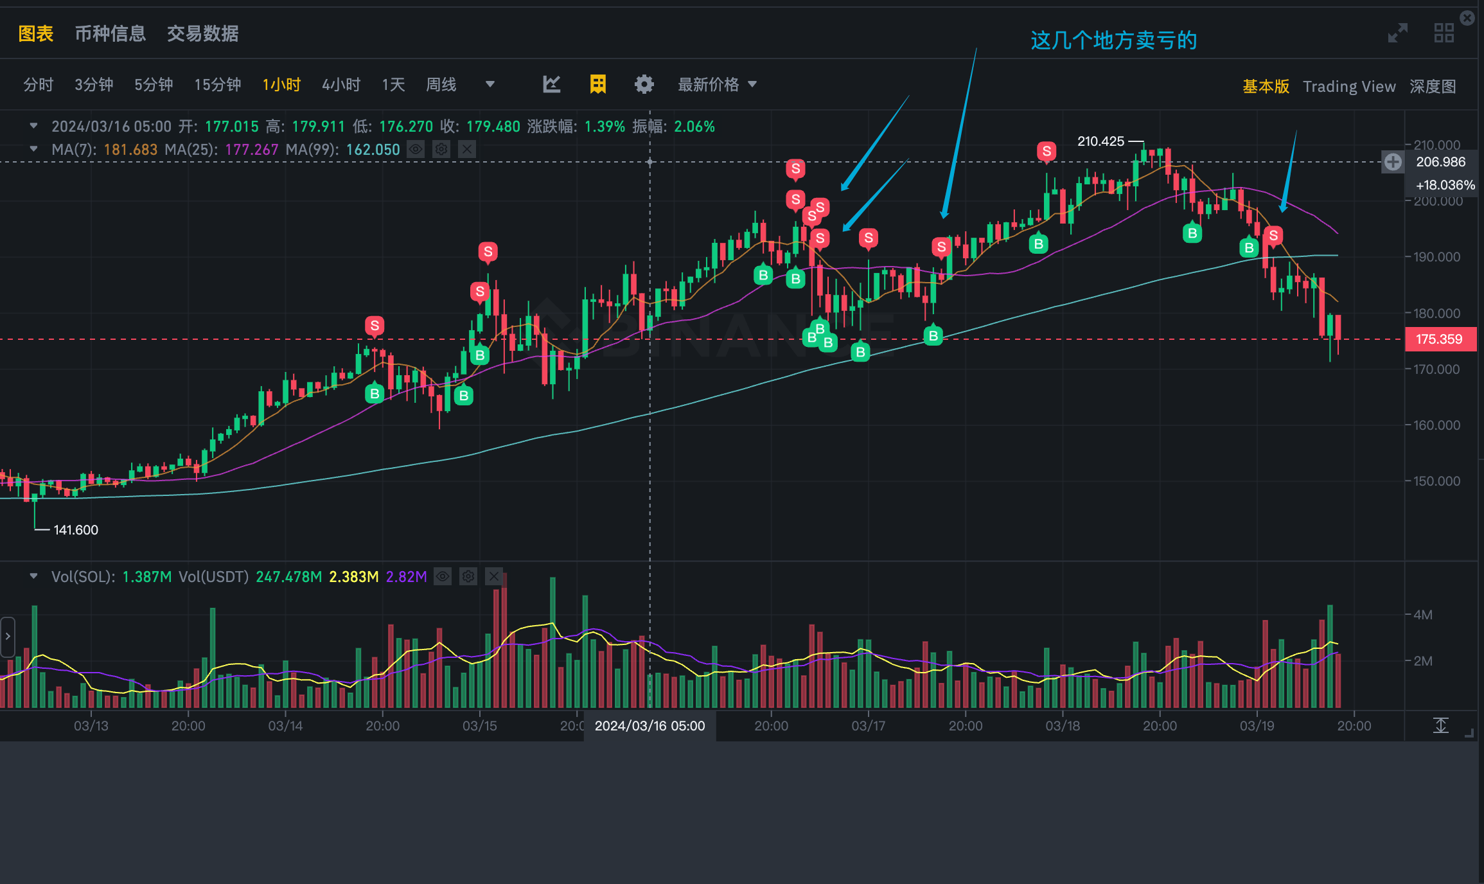Click the MA(25) value 177.267
This screenshot has height=884, width=1484.
point(252,150)
